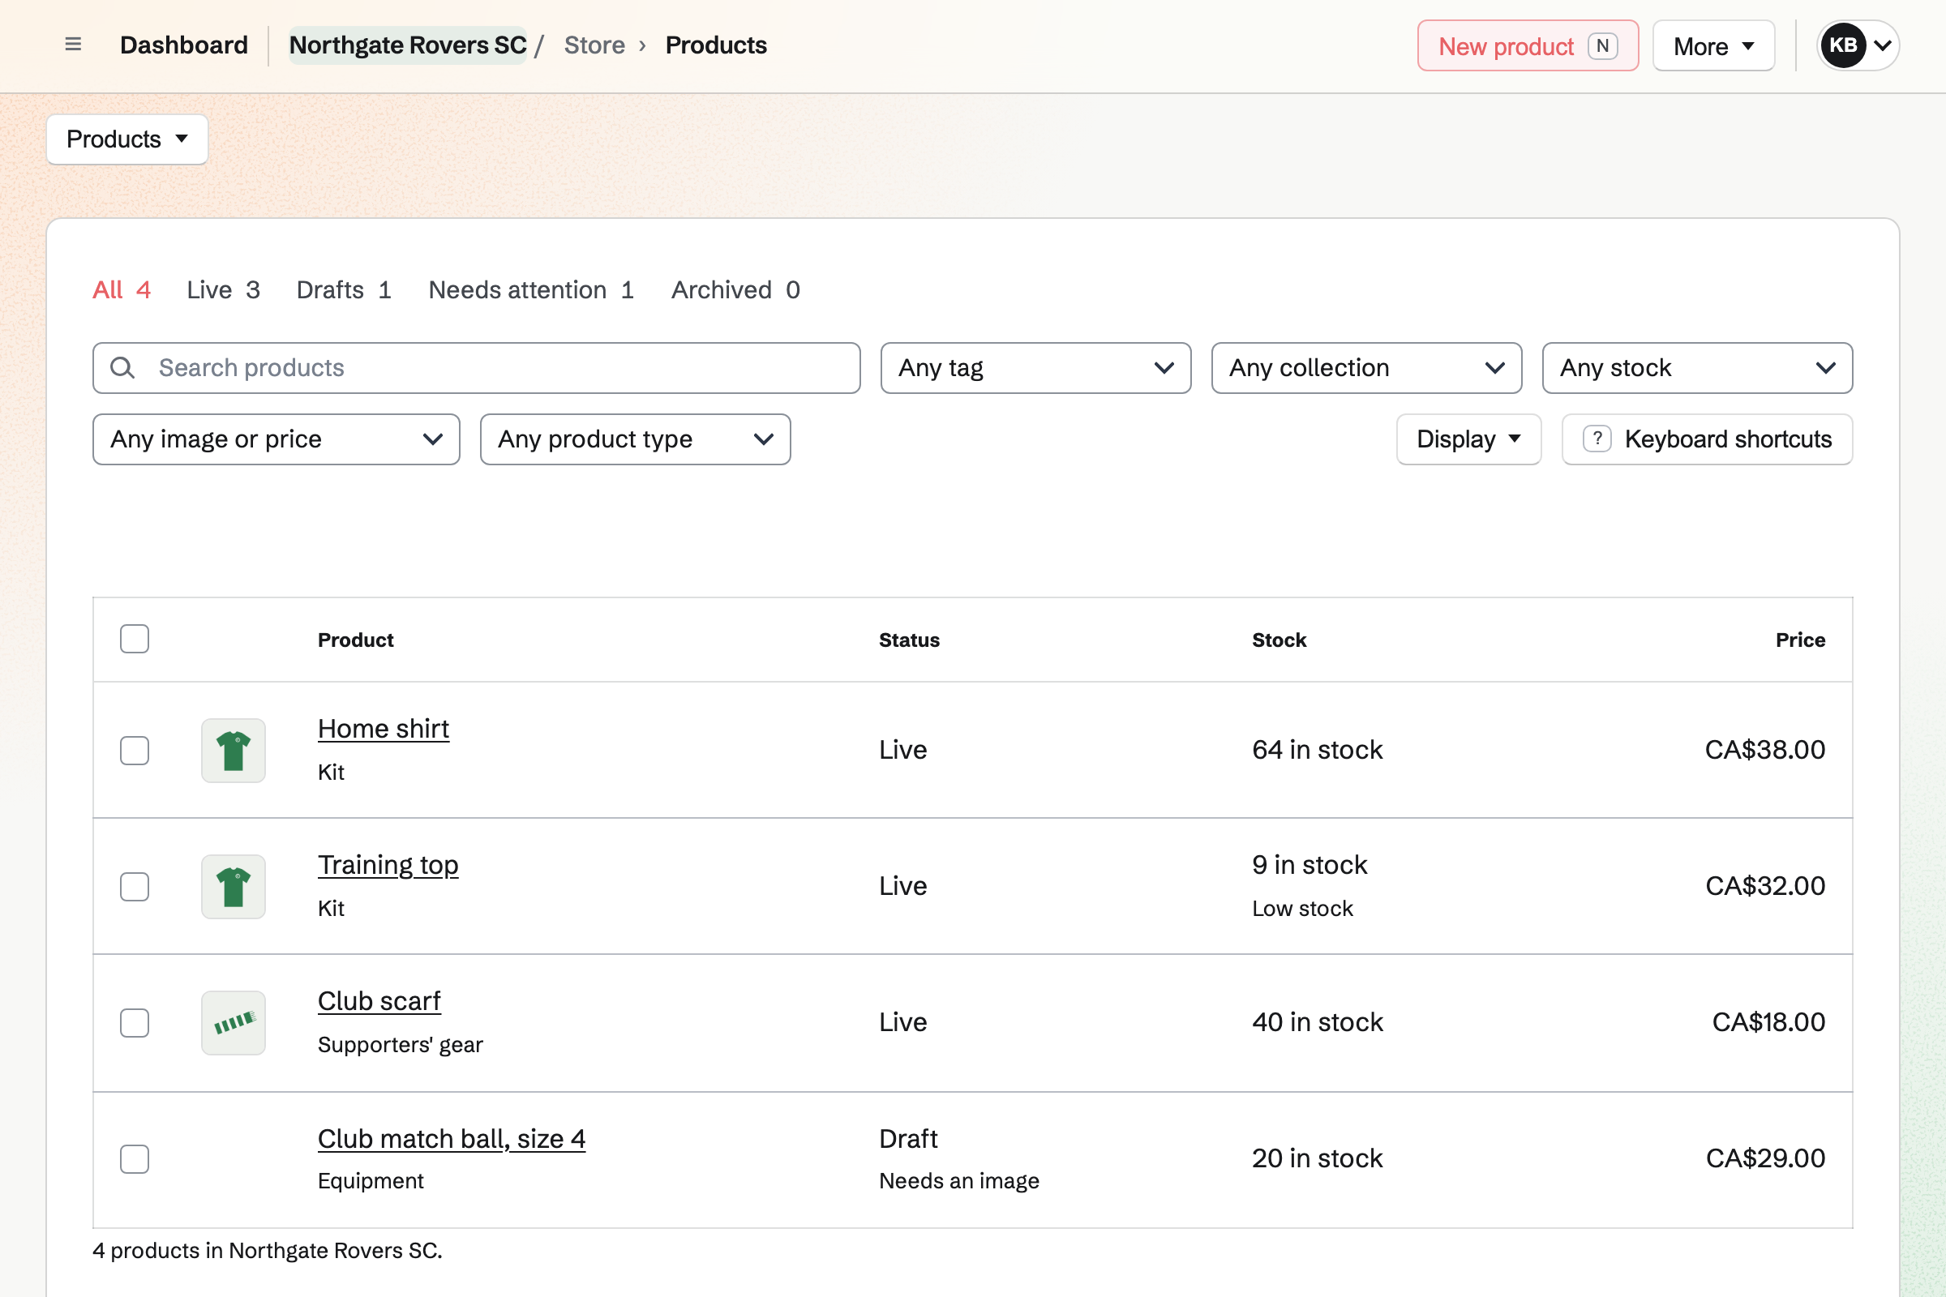Open the Any stock filter dropdown

[x=1698, y=368]
